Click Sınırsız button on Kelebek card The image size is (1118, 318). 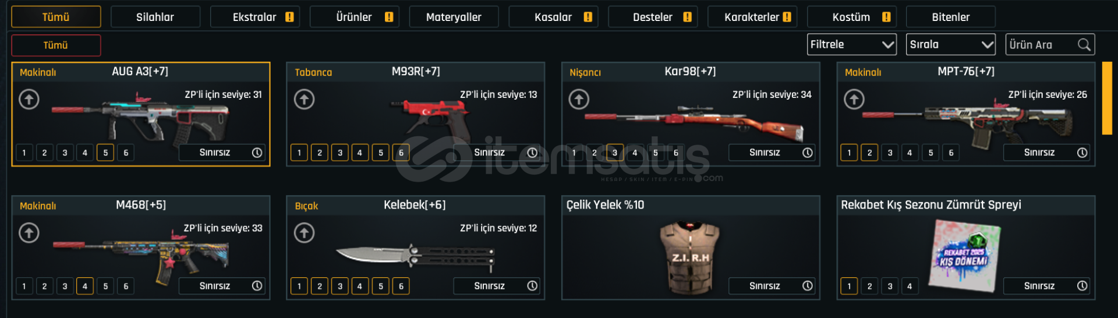point(497,286)
